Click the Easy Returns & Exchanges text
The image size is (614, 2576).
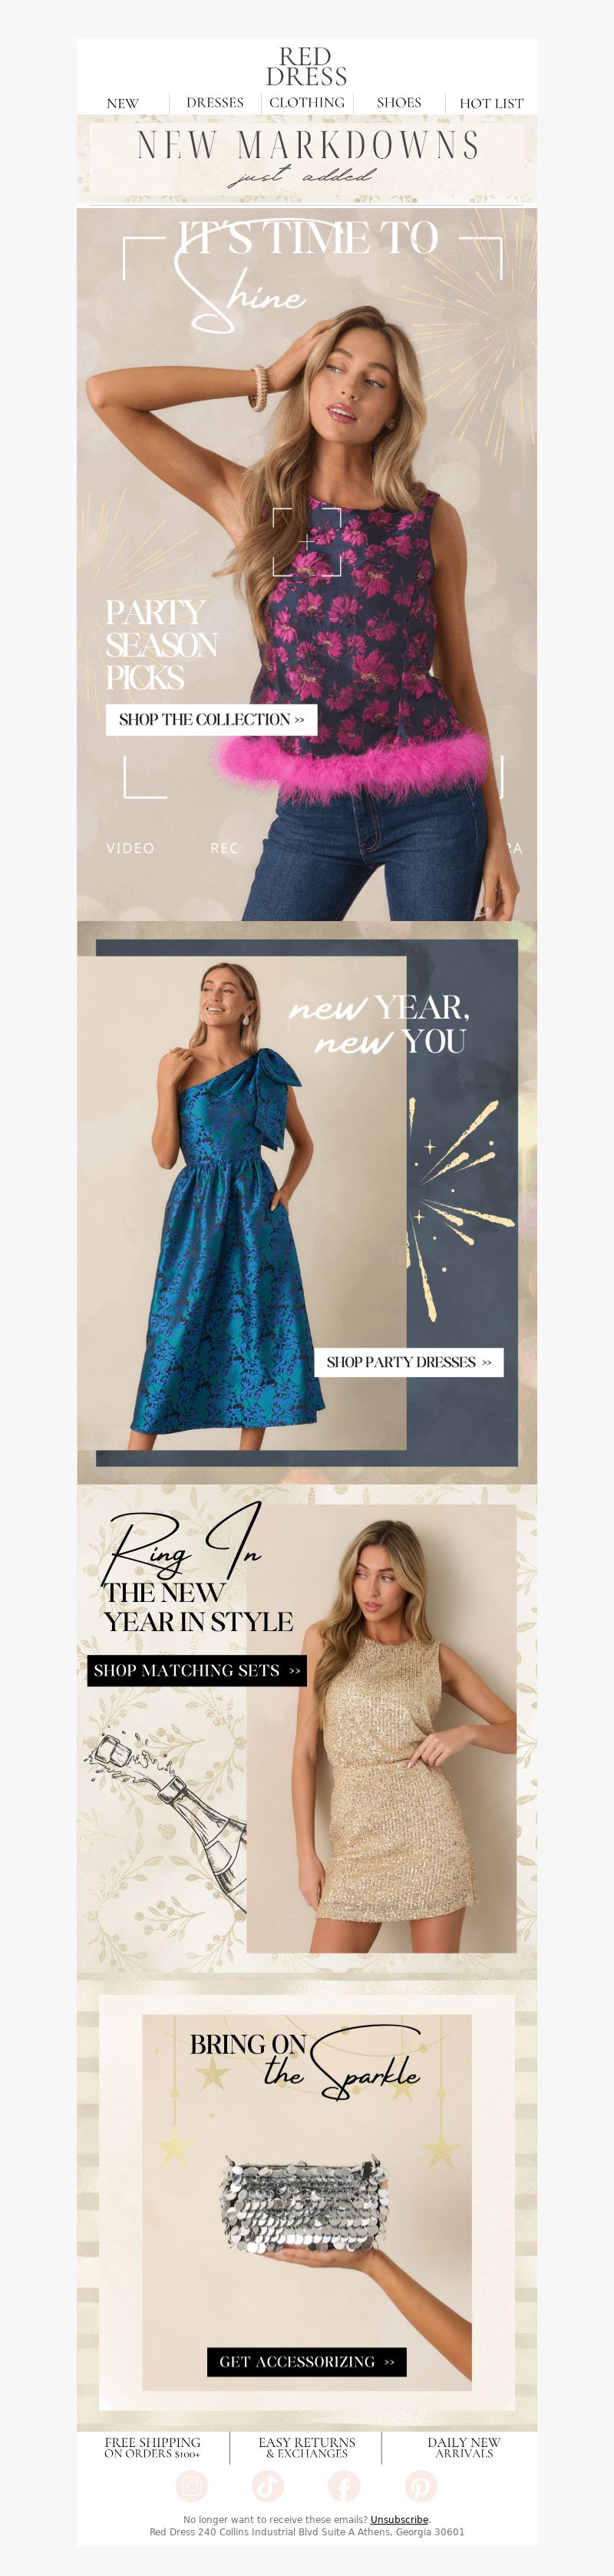coord(307,2448)
